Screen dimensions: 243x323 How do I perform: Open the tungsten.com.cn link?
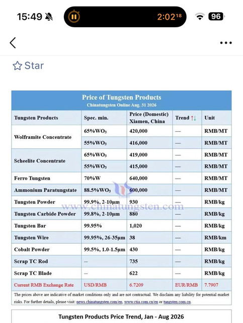tap(177, 302)
